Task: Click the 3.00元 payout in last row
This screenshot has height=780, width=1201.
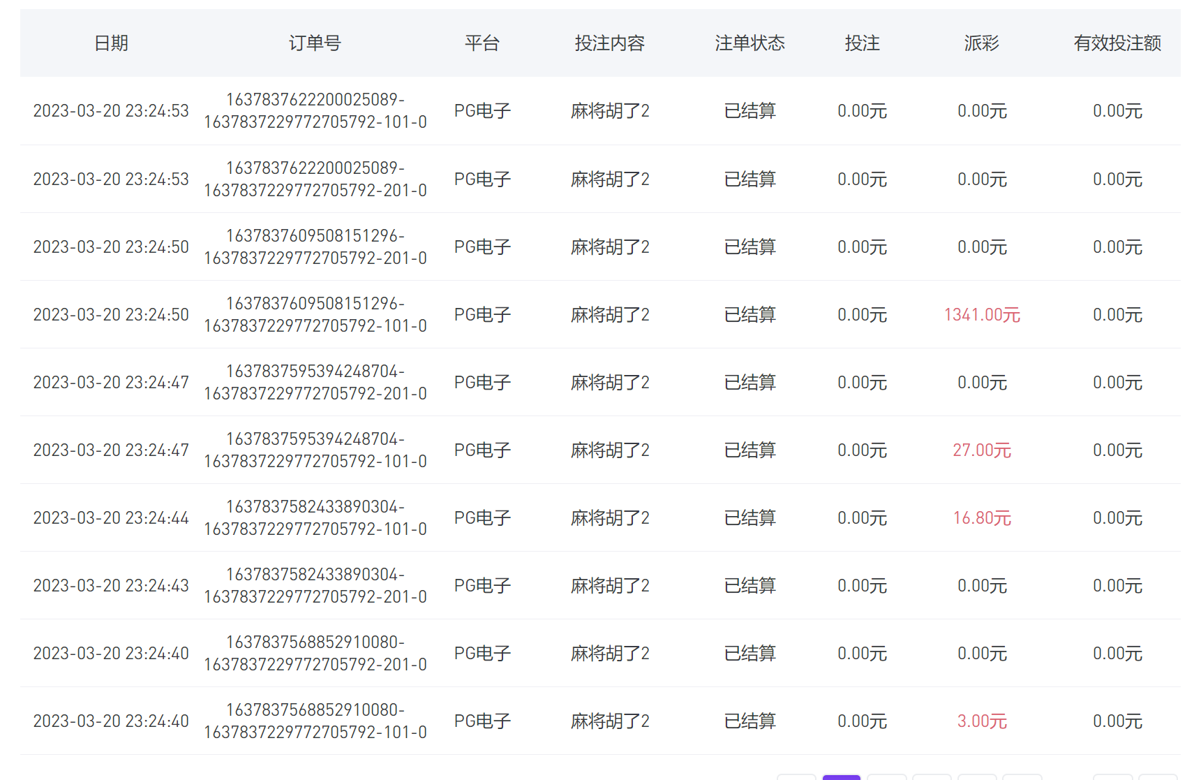Action: tap(981, 721)
